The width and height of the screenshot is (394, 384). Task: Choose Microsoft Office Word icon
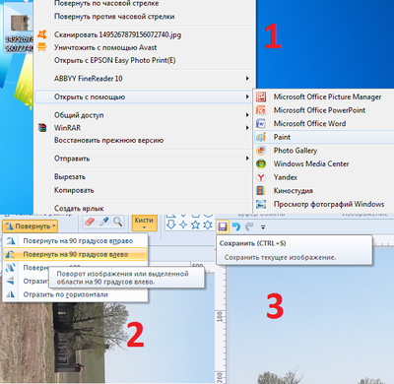point(261,124)
